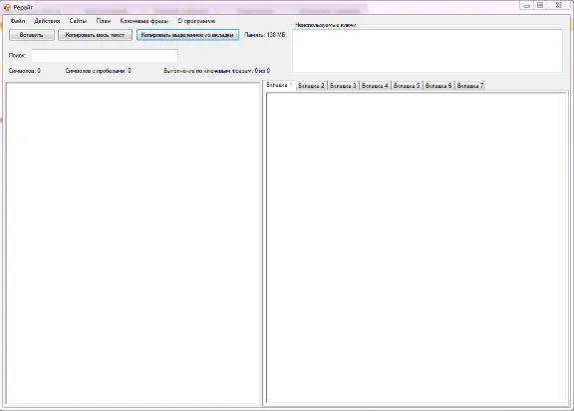
Task: Click the Неиспользуемые ключи text box
Action: [428, 51]
